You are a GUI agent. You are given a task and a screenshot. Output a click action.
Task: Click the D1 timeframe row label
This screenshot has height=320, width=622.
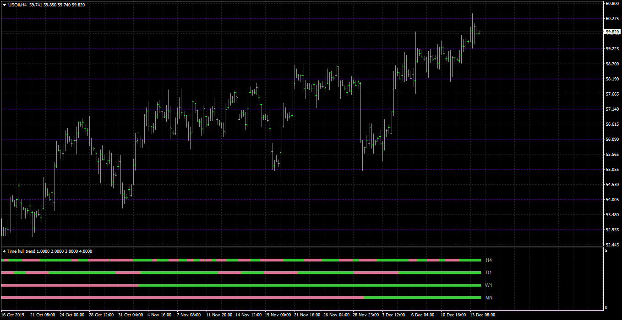489,272
